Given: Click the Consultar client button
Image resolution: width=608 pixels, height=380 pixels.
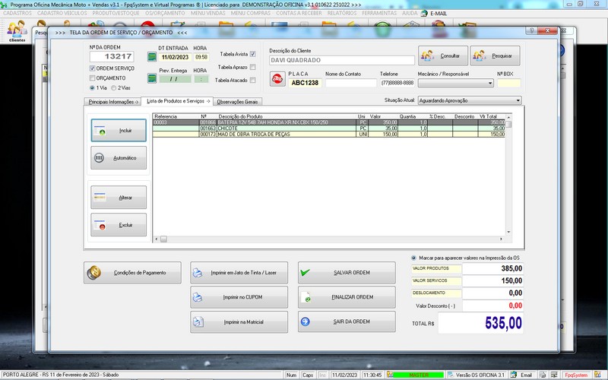Looking at the screenshot, I should 443,55.
